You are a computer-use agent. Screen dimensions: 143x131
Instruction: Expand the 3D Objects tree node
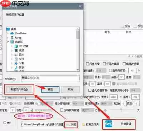click(x=12, y=46)
